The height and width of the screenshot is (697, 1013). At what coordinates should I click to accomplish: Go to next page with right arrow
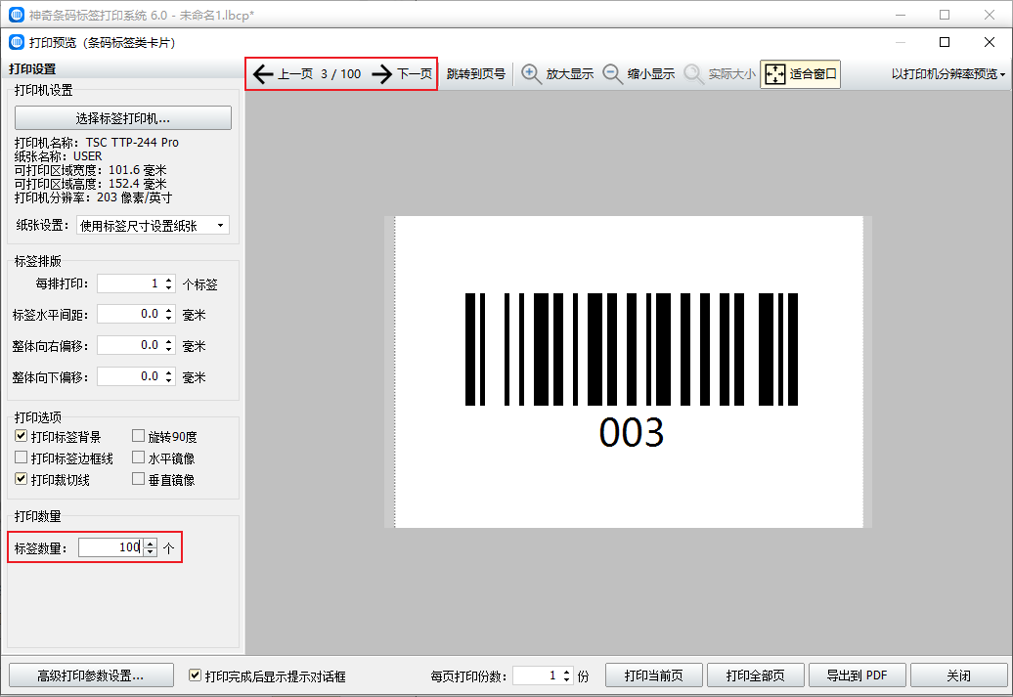pyautogui.click(x=381, y=74)
